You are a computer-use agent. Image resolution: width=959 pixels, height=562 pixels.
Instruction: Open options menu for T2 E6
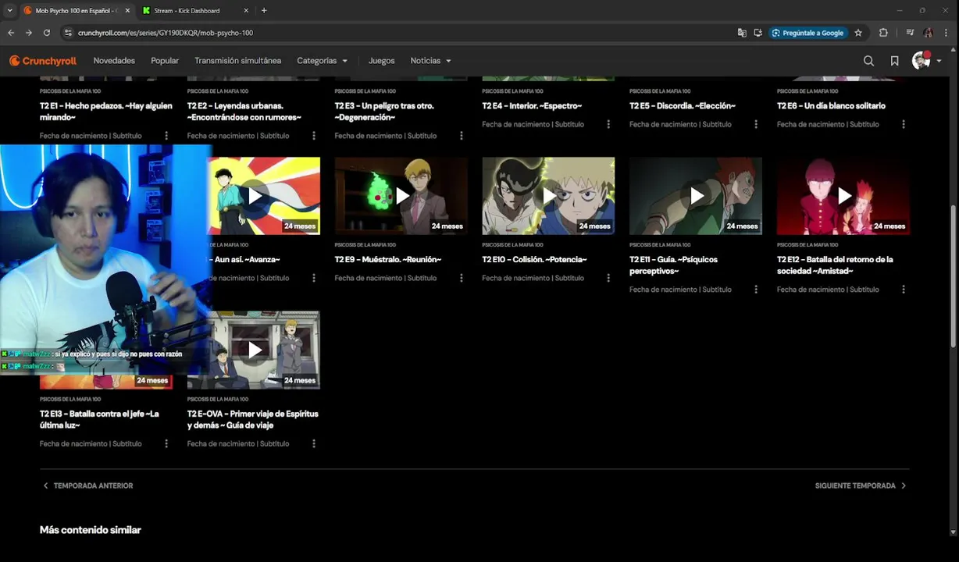904,124
